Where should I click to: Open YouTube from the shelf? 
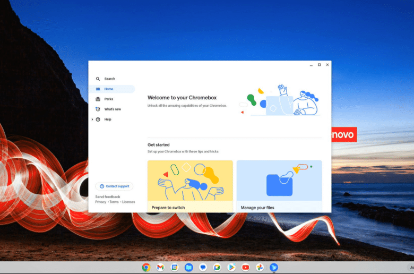[x=246, y=268]
